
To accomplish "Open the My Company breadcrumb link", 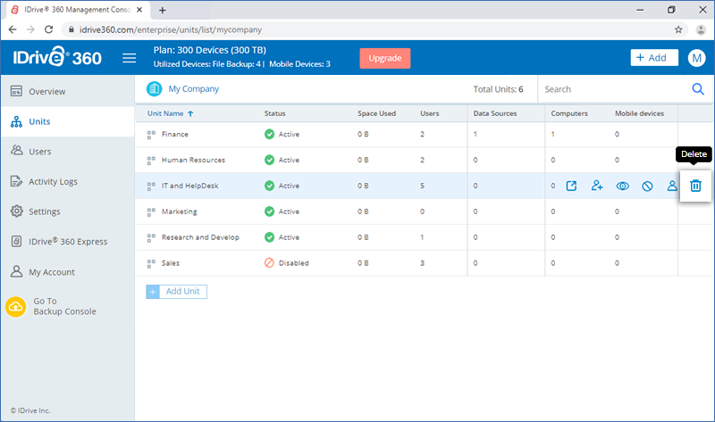I will [194, 88].
